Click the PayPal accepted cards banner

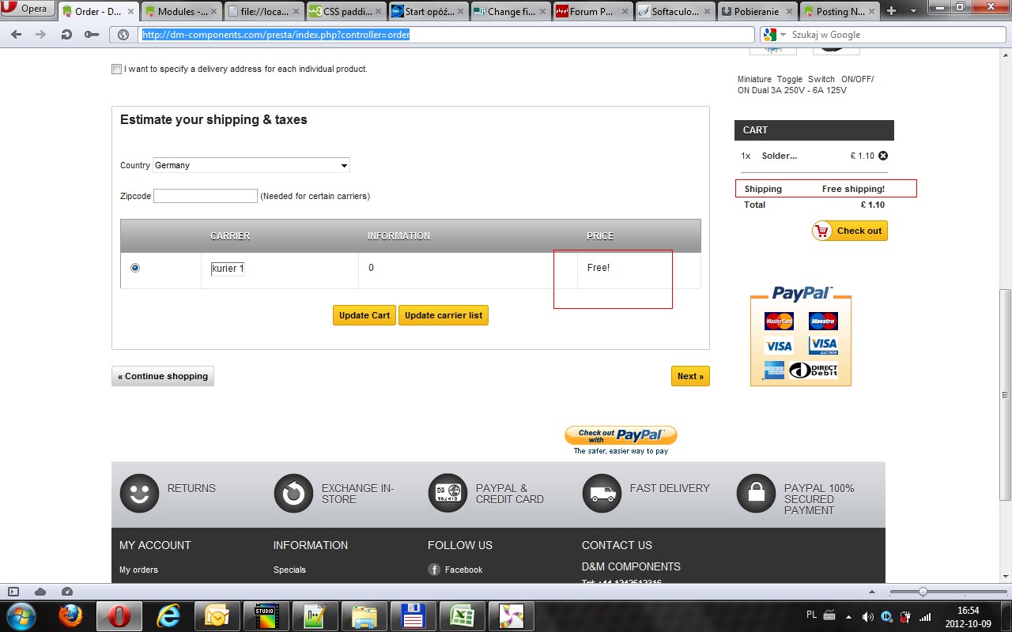[x=801, y=336]
